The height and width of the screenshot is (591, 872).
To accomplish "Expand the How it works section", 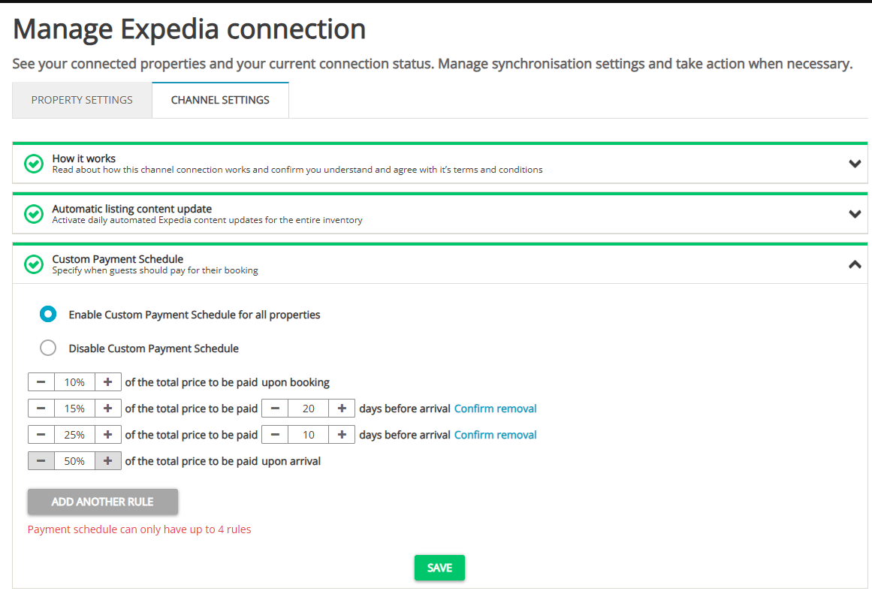I will pos(854,162).
